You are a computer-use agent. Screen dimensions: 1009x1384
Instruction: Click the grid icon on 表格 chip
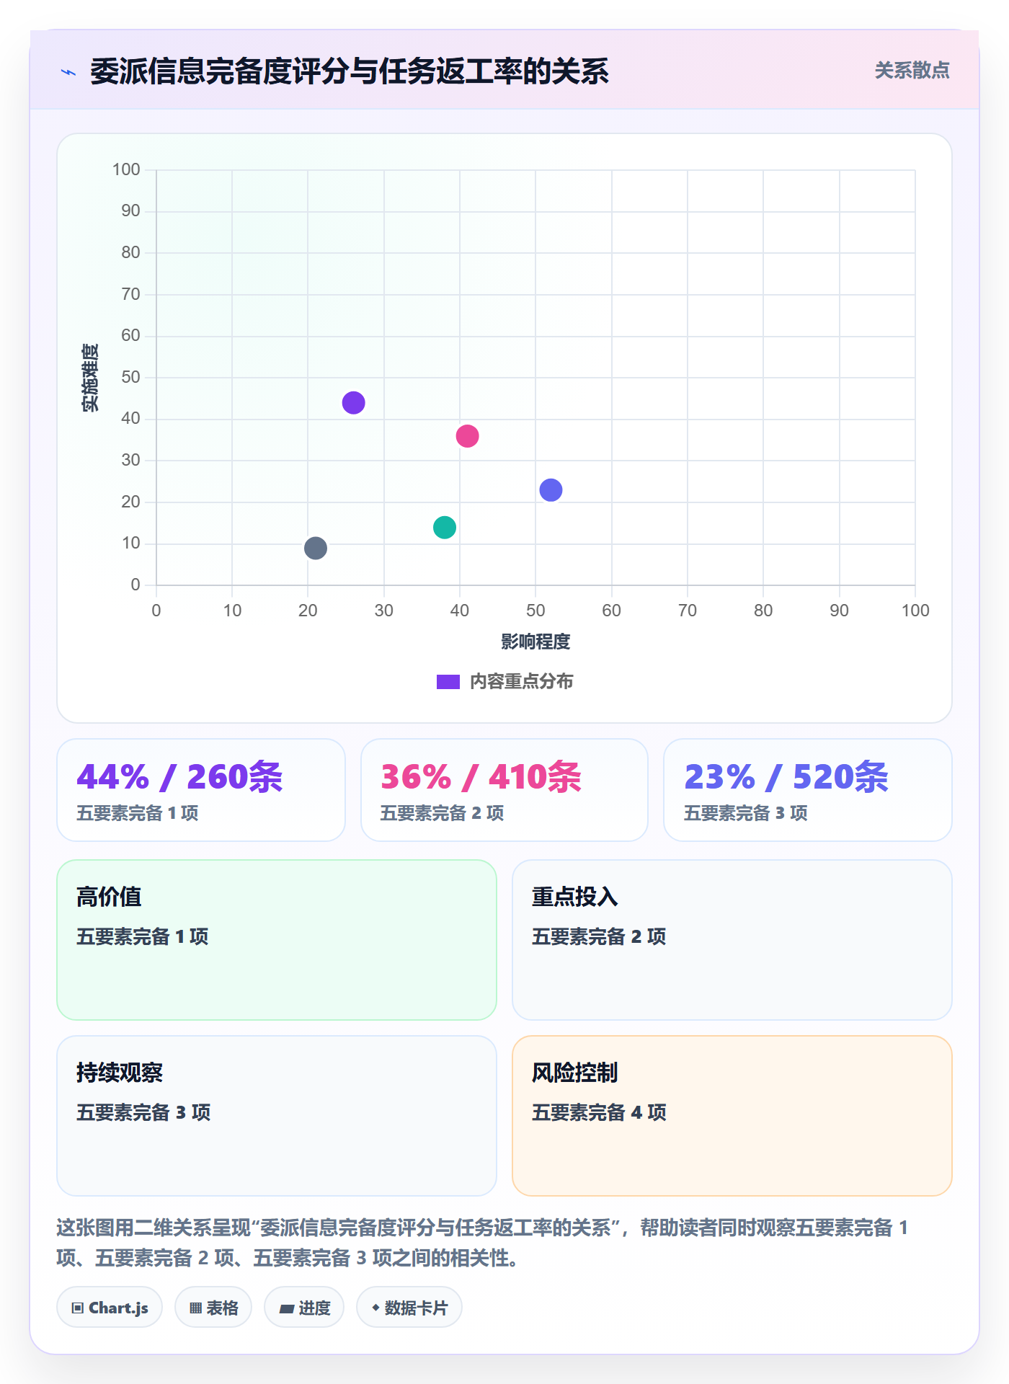195,1308
